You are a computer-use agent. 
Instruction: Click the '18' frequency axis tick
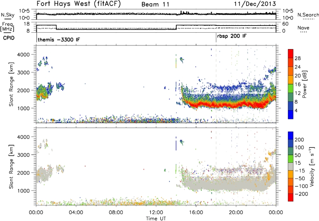27,24
